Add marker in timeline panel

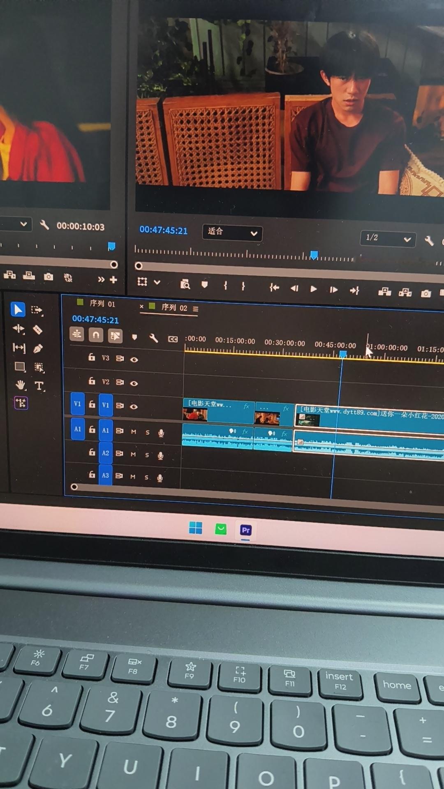134,337
